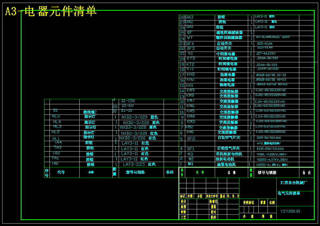Viewport: 320px width, 226px height.
Task: Click the "KH3" thermal relay code
Action: click(191, 74)
